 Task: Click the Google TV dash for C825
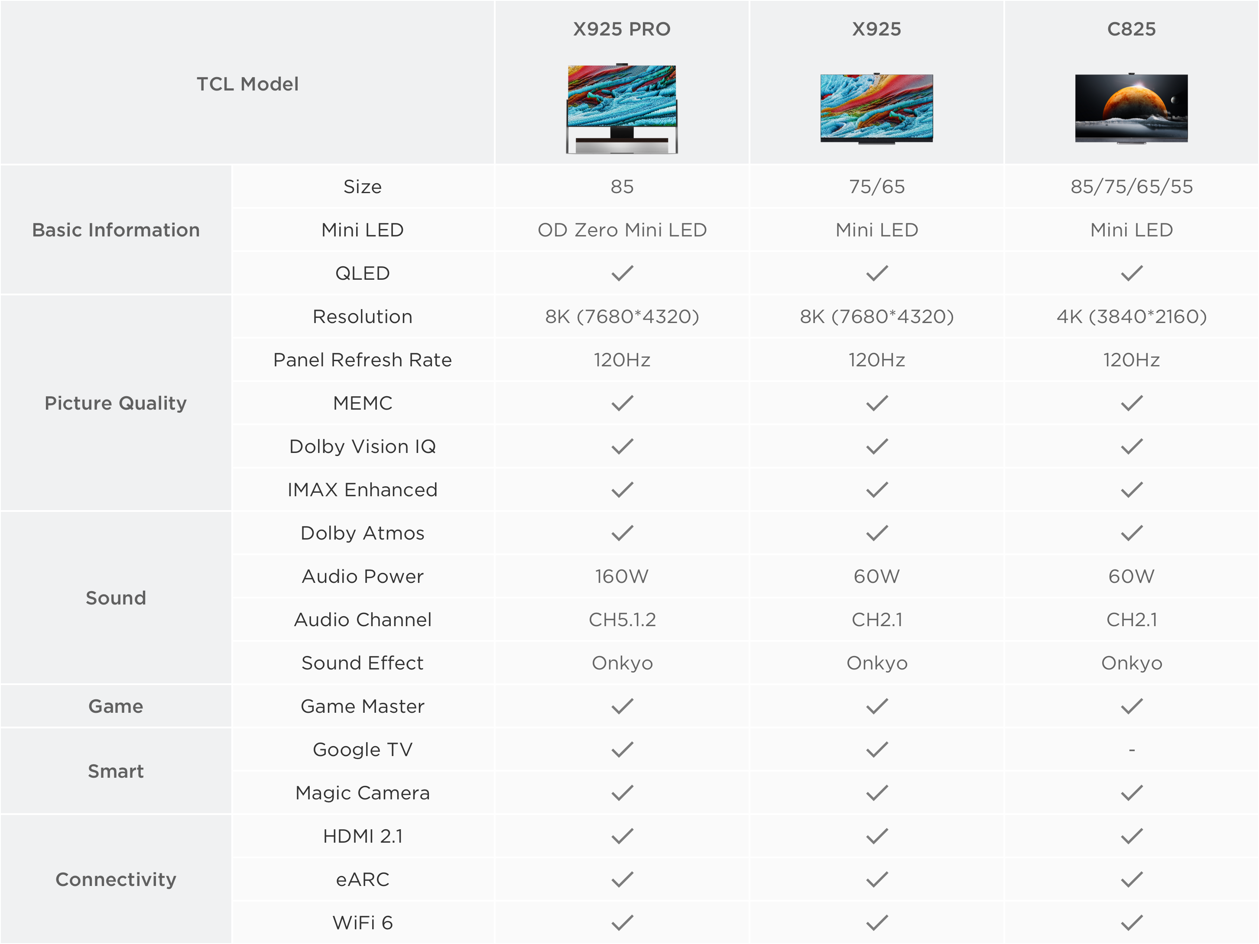(x=1132, y=750)
